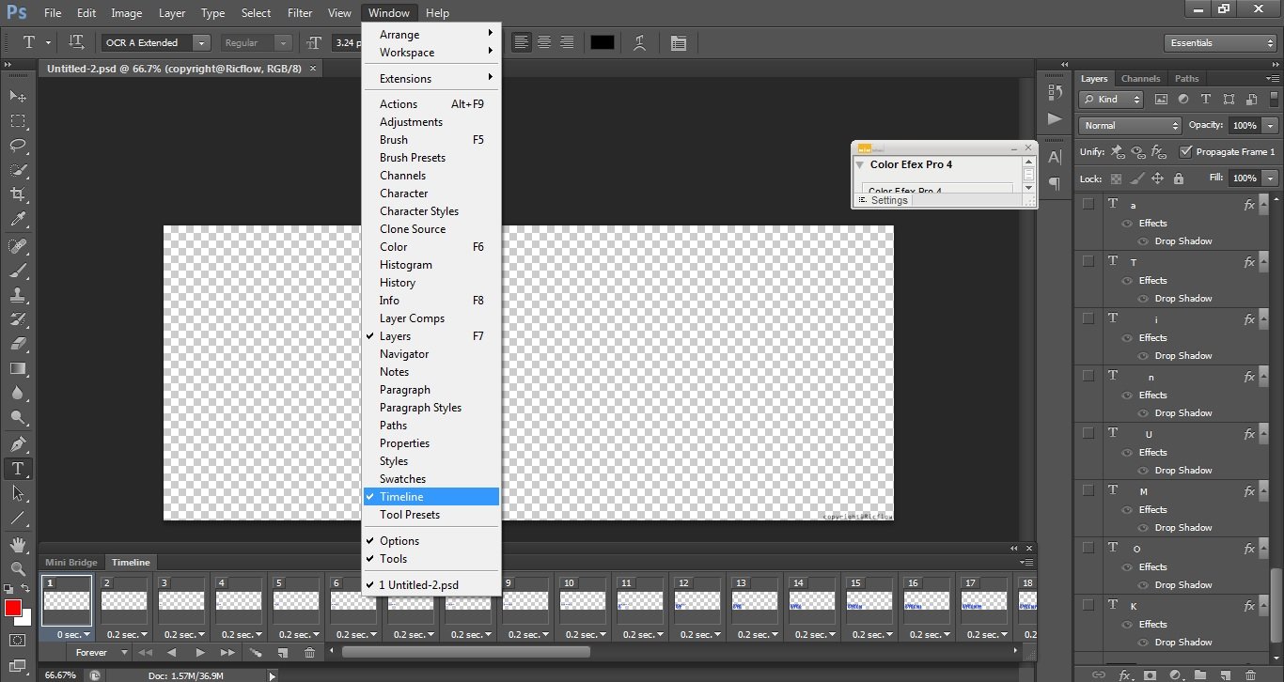The height and width of the screenshot is (682, 1284).
Task: Toggle Lock transparent pixels
Action: point(1116,178)
